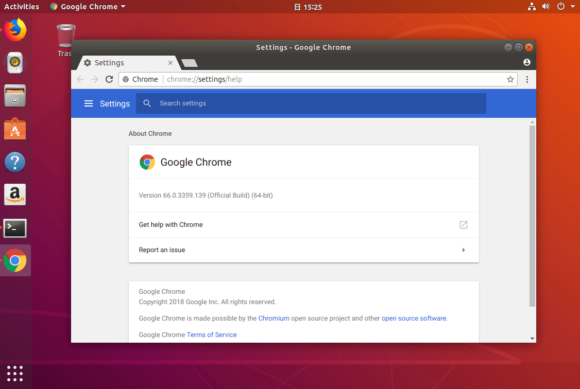Expand the Report an issue row
The width and height of the screenshot is (580, 389).
tap(303, 250)
